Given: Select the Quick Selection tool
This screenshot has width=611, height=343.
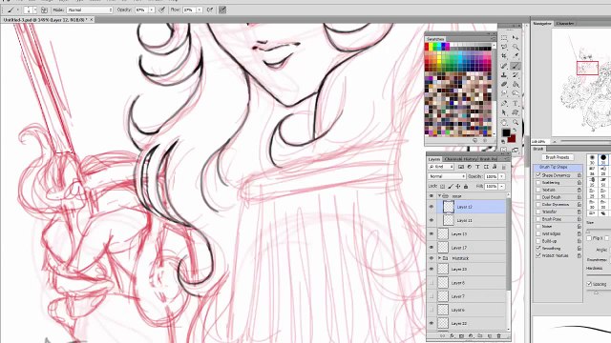Looking at the screenshot, I should (516, 47).
